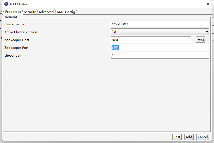The height and width of the screenshot is (143, 214).
Task: Click the "Cluster name" label
Action: coord(14,24)
